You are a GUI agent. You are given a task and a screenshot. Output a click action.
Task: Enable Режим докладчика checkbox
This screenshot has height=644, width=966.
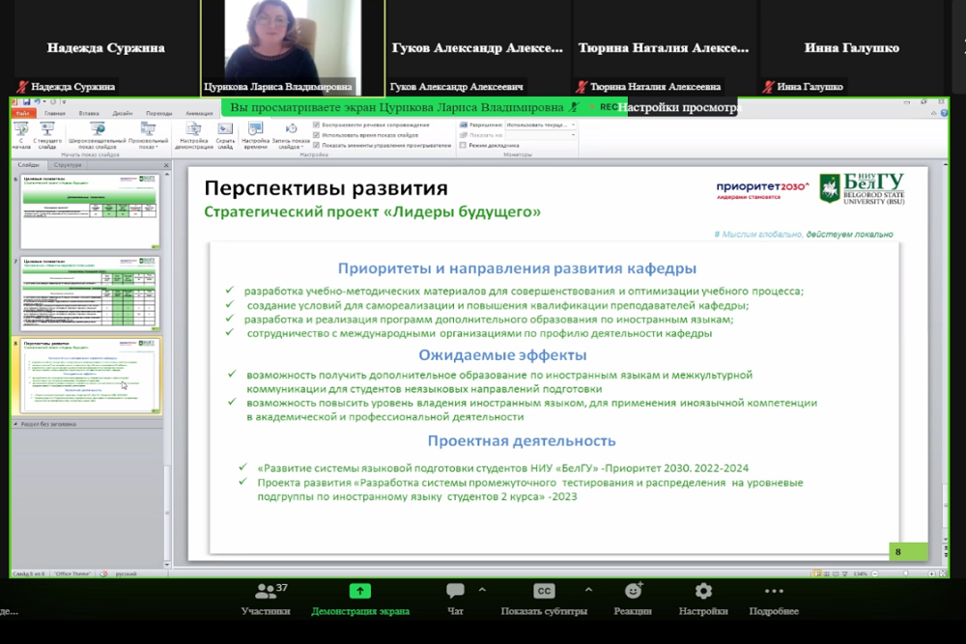[x=463, y=146]
